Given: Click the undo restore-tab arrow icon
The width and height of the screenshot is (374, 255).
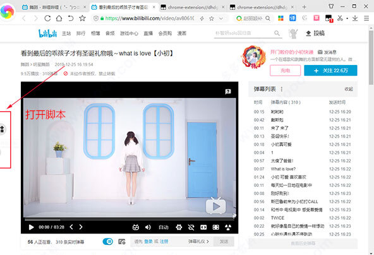Looking at the screenshot, I should (x=71, y=18).
